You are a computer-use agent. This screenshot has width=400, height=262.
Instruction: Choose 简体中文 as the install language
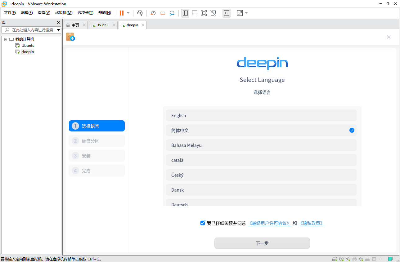tap(261, 130)
